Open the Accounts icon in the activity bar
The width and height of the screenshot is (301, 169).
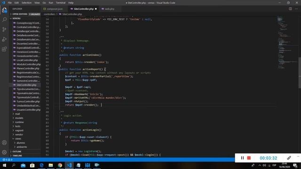tap(4, 143)
